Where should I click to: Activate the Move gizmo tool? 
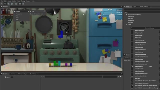click(5, 4)
